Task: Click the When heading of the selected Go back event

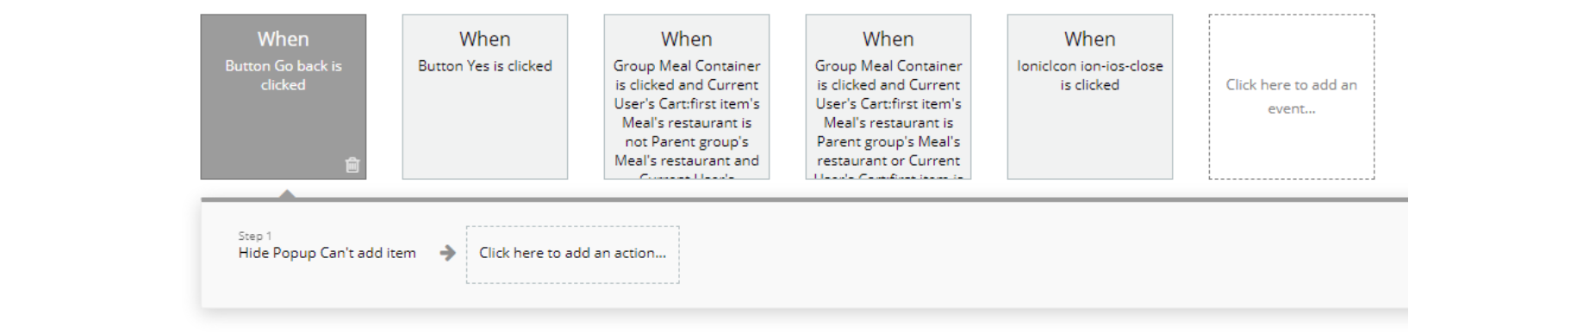Action: coord(284,39)
